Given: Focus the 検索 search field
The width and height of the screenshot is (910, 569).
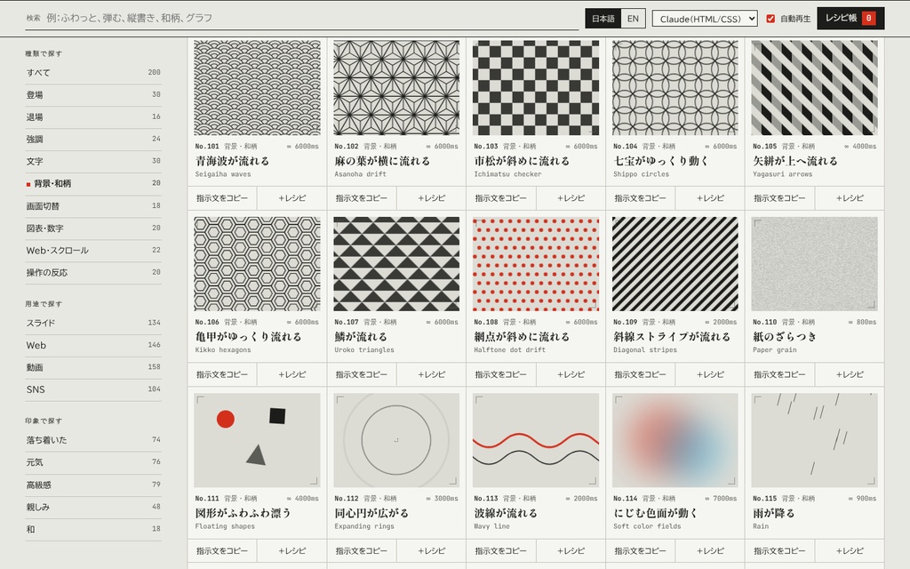Looking at the screenshot, I should pyautogui.click(x=312, y=18).
